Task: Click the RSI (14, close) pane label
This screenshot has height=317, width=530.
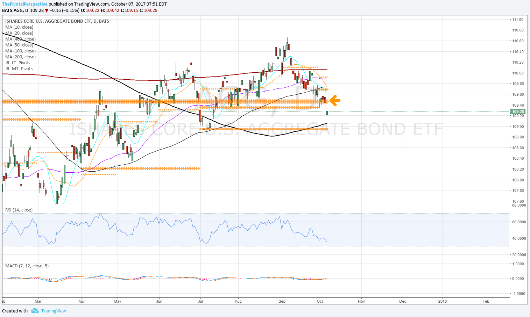Action: coord(19,210)
